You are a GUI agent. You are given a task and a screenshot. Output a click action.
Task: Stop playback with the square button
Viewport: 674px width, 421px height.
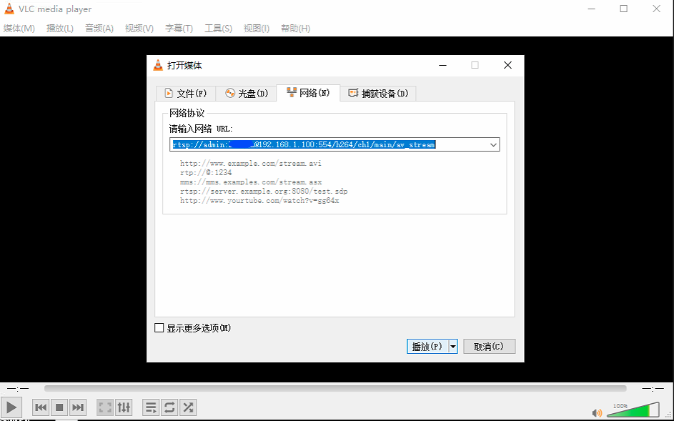(59, 407)
